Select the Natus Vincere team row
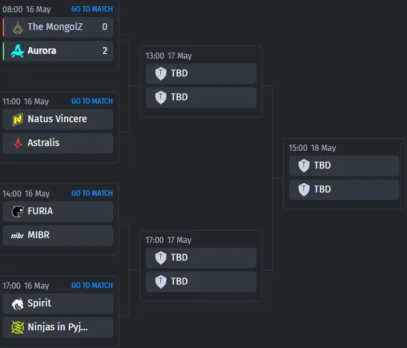The height and width of the screenshot is (348, 407). [58, 119]
